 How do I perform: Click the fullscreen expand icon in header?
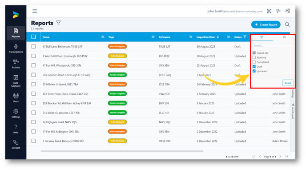[269, 11]
